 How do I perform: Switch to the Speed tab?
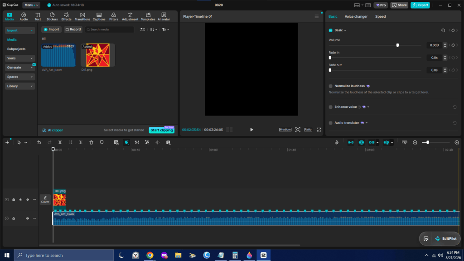(380, 17)
